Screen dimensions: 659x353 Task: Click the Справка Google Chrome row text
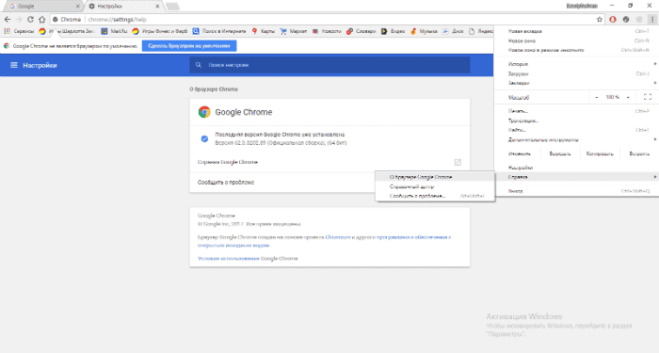tap(228, 162)
